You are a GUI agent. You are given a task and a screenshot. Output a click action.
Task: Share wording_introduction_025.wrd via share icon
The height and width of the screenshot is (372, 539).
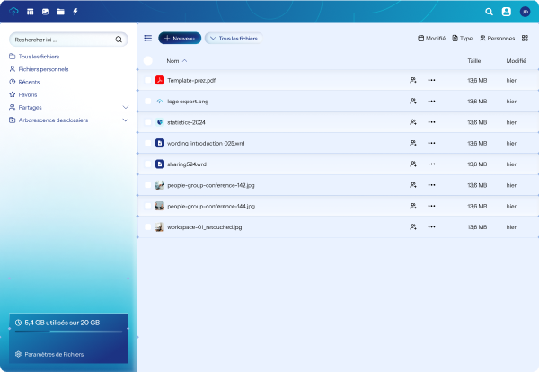pos(413,143)
